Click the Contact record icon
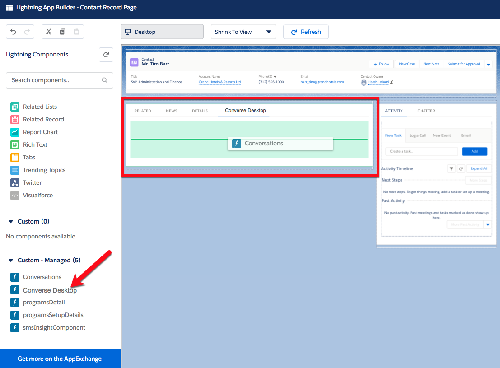The width and height of the screenshot is (500, 368). coord(134,62)
